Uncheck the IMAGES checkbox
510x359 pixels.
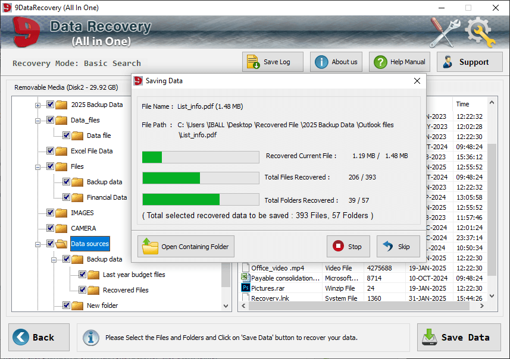(x=50, y=212)
